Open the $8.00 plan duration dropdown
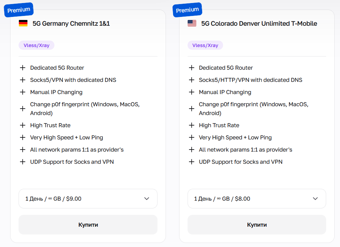 [257, 199]
